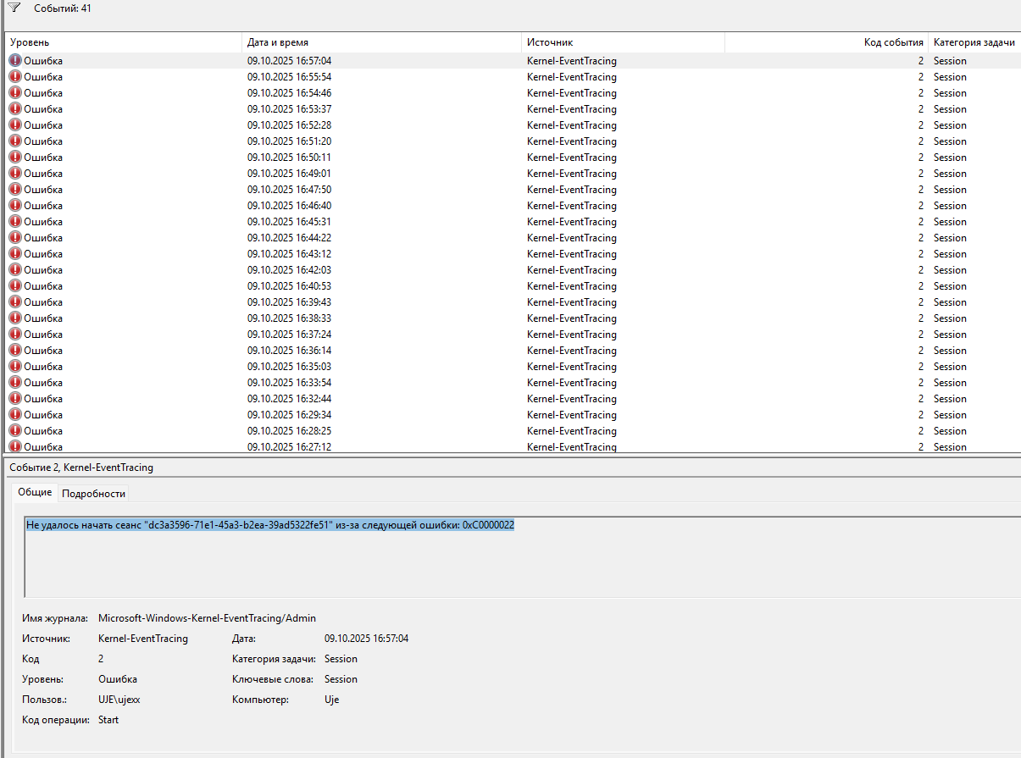
Task: Select the event dated 09.10.2025 16:38:33
Action: click(x=513, y=318)
